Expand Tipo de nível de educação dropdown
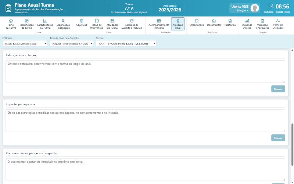294x184 pixels. (x=72, y=43)
